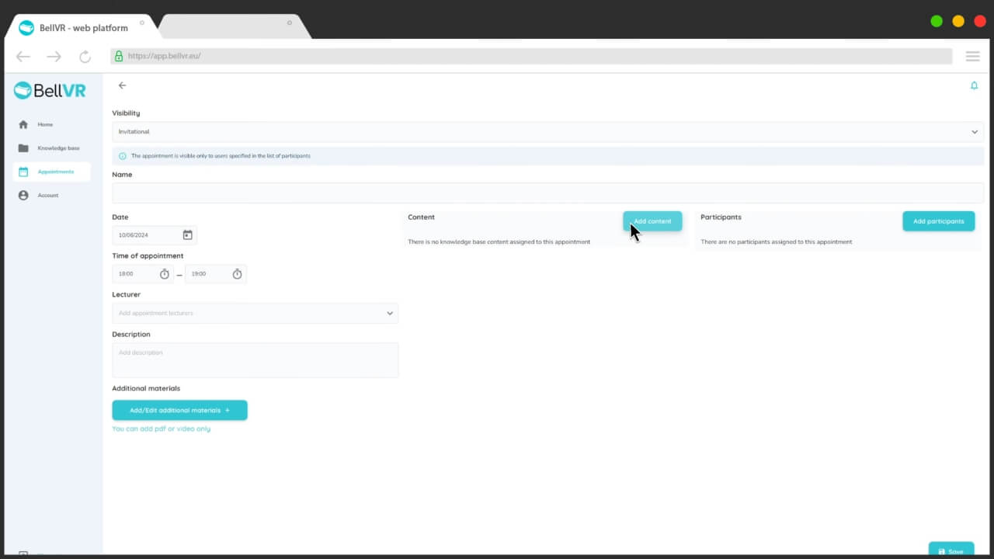Click the Participants heading
The image size is (994, 559).
point(721,217)
